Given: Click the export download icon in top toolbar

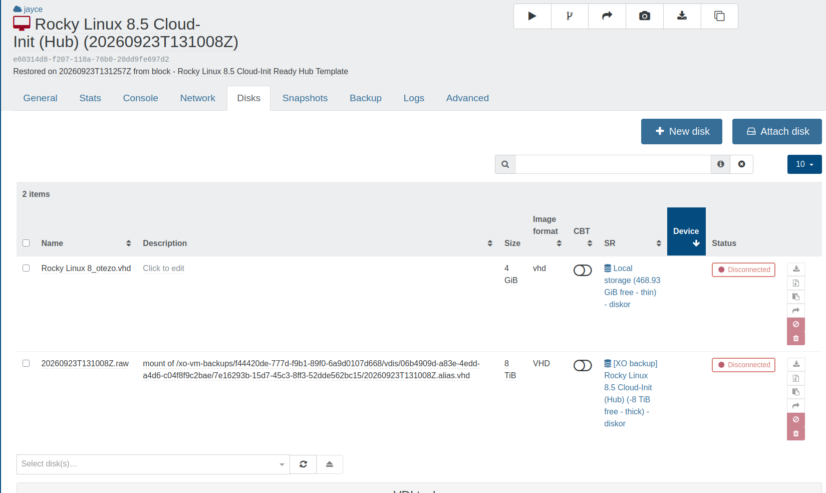Looking at the screenshot, I should click(x=682, y=16).
